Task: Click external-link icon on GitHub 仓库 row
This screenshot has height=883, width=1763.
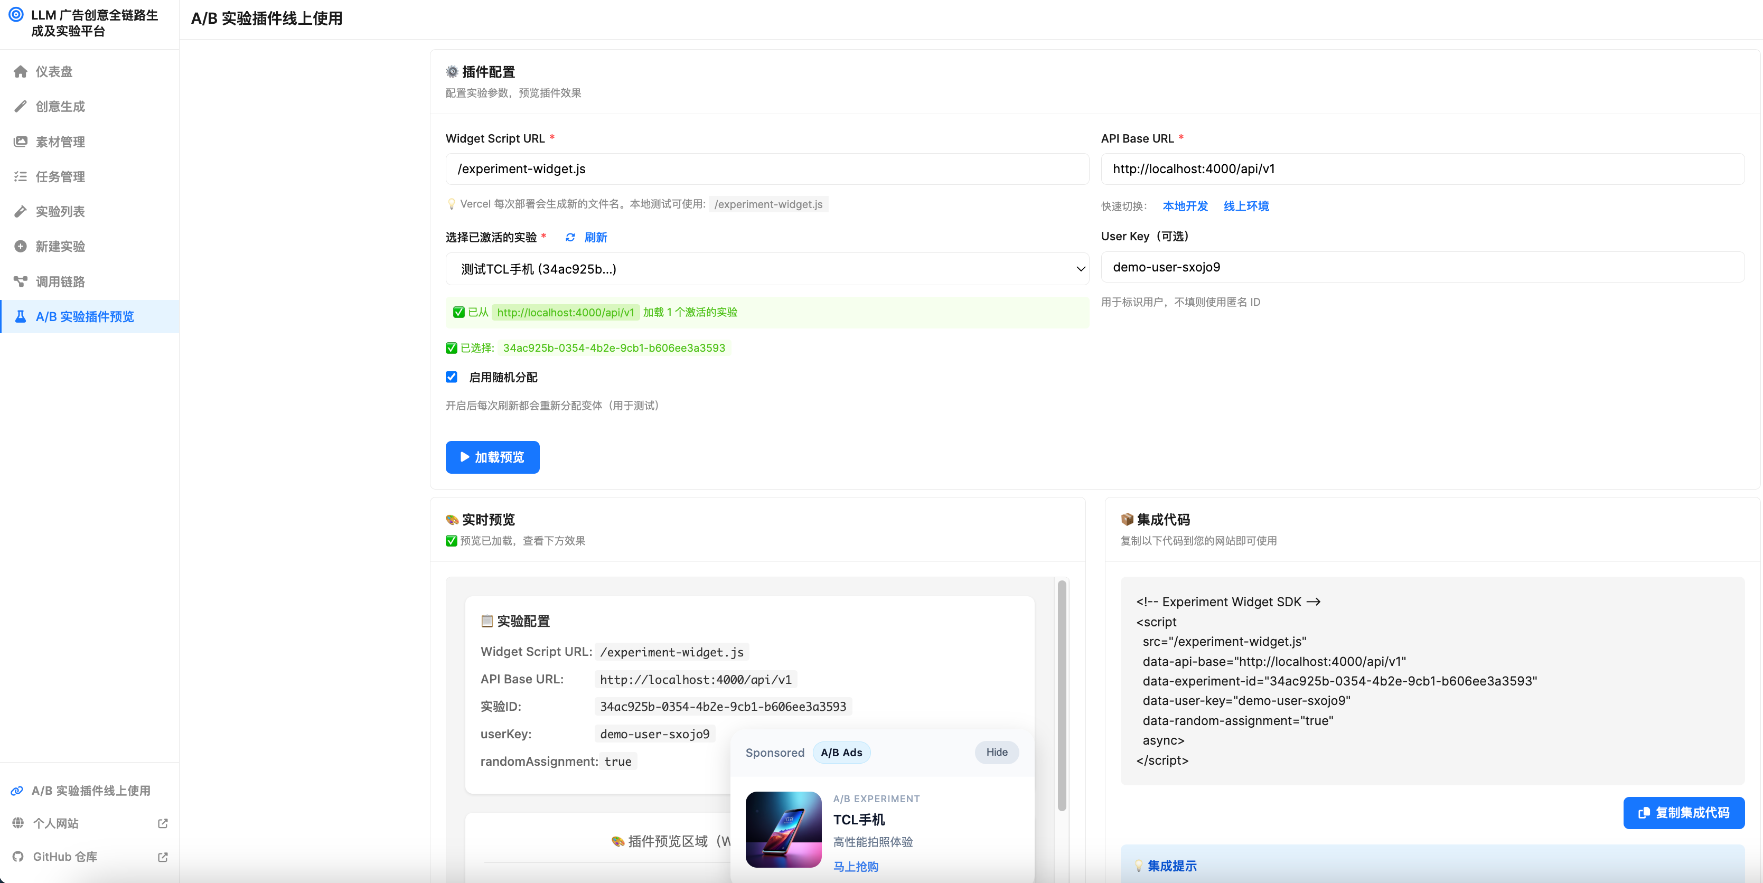Action: coord(163,857)
